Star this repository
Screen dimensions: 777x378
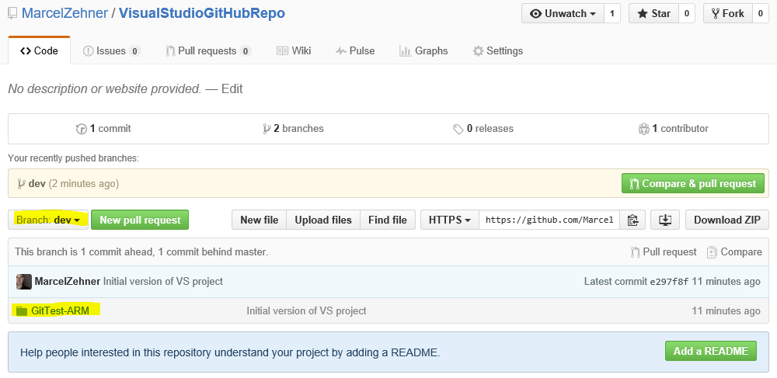pyautogui.click(x=653, y=14)
